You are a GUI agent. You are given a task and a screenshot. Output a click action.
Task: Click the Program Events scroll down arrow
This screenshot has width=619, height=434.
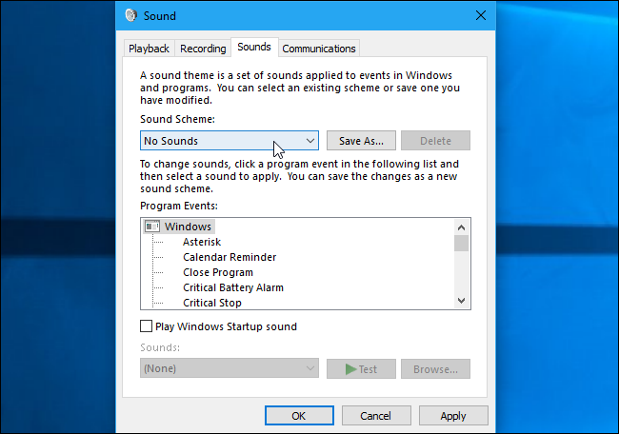pos(461,301)
